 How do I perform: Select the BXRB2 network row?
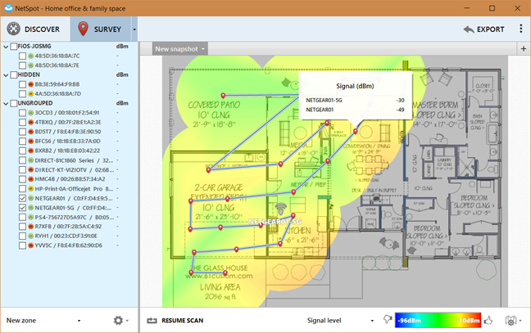[x=69, y=151]
